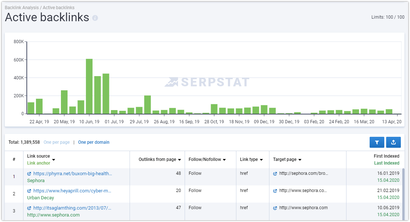The image size is (410, 222).
Task: Open external link icon for heyaprill.com row
Action: pos(29,191)
